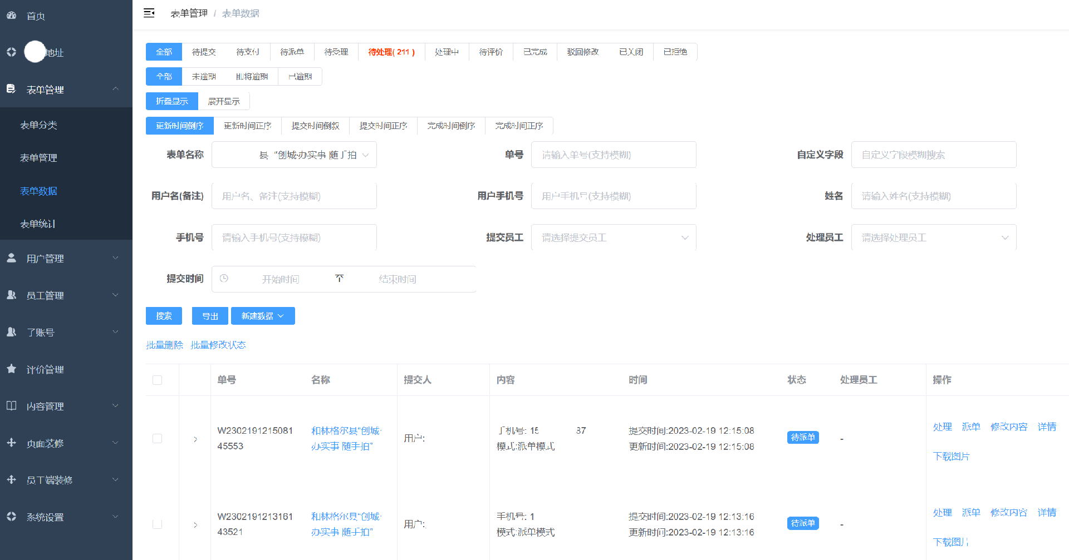Open 表单分类 in the sidebar
Viewport: 1069px width, 560px height.
pos(66,125)
